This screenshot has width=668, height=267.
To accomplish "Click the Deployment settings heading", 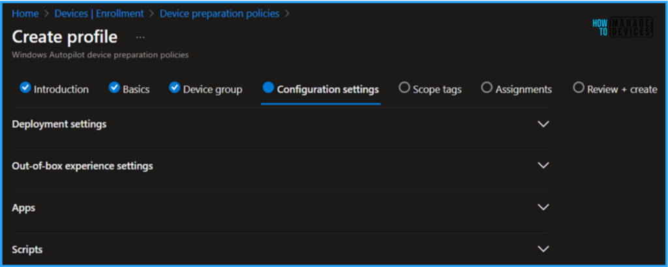I will 59,124.
